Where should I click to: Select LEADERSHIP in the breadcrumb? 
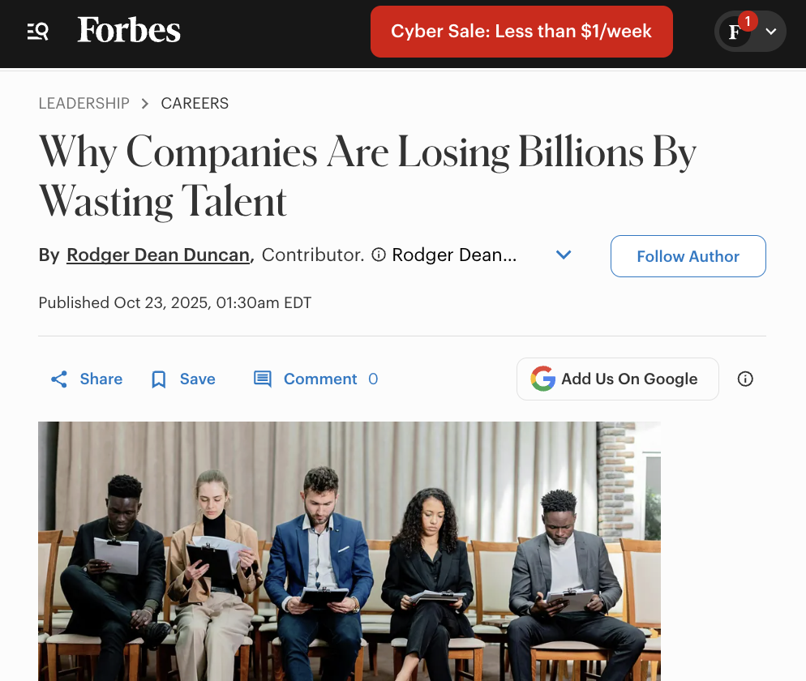[84, 103]
